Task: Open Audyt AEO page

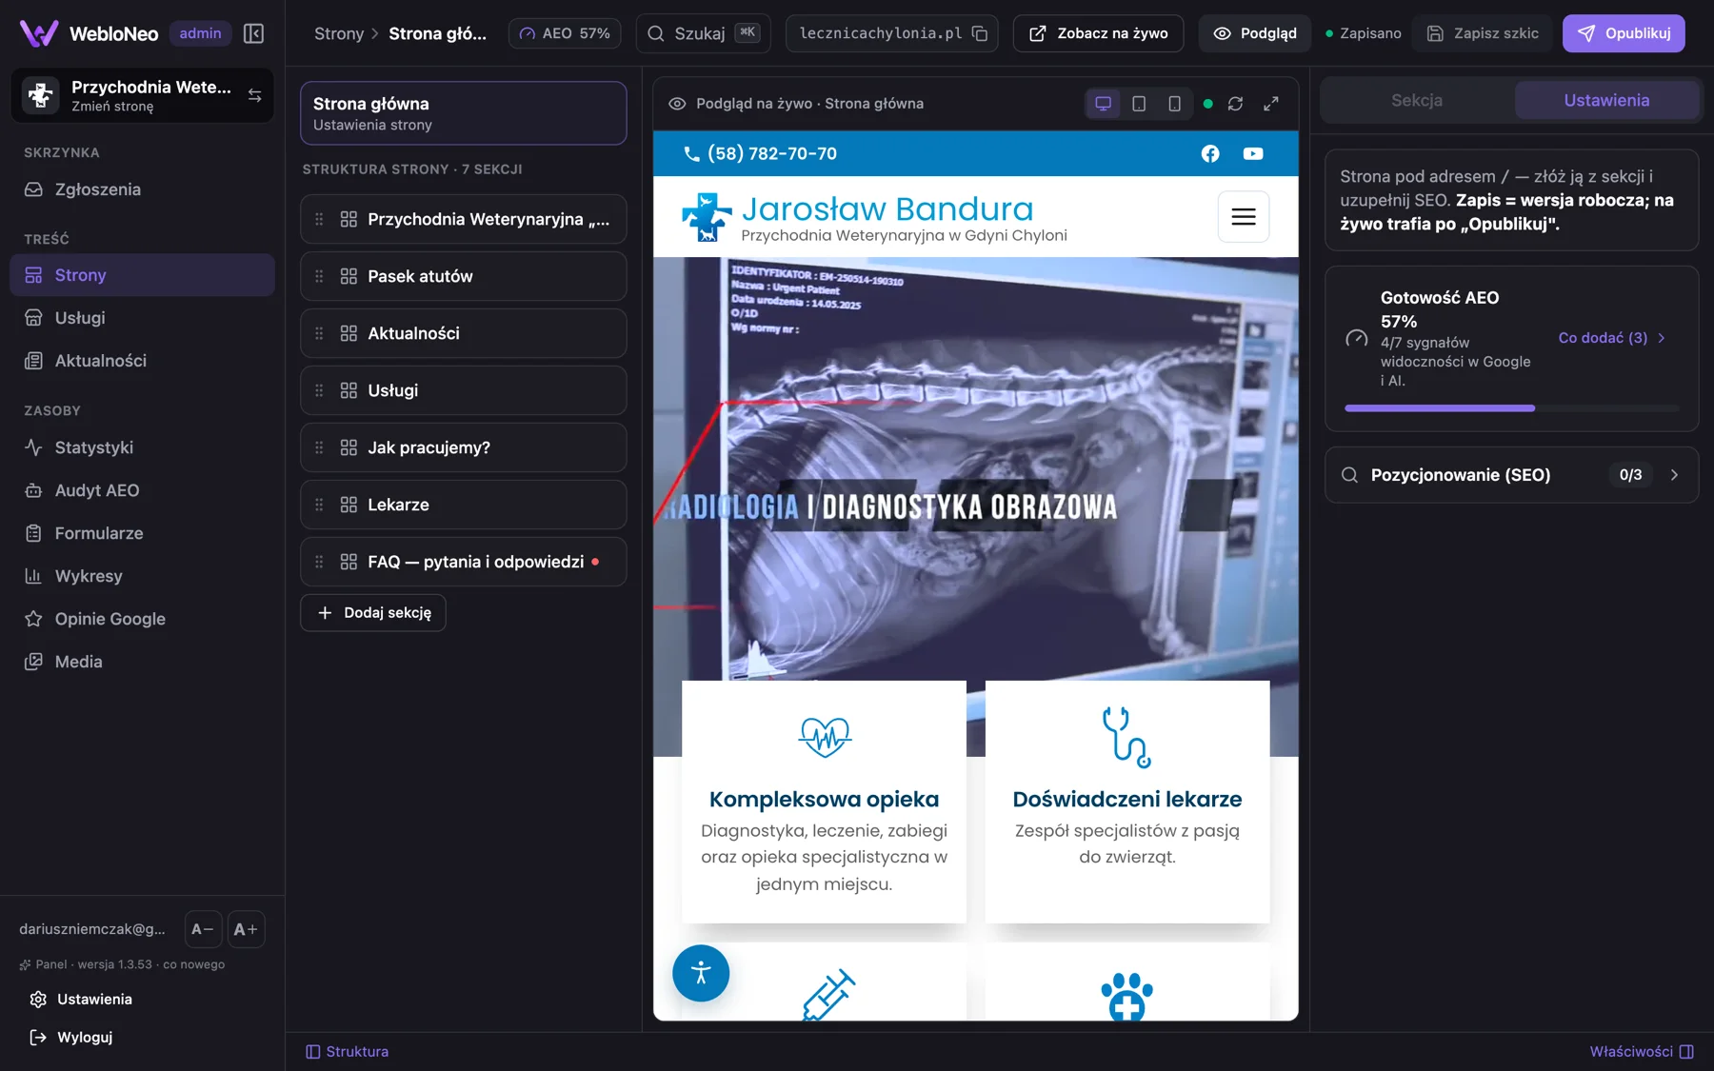Action: click(x=143, y=490)
